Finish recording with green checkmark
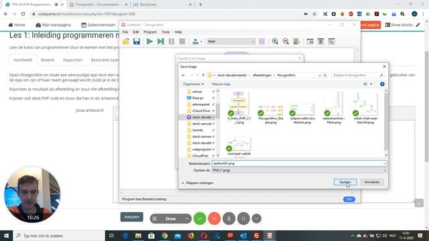This screenshot has width=429, height=241. coord(200,219)
